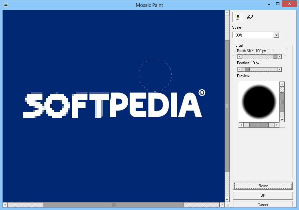The height and width of the screenshot is (210, 299).
Task: Click preview horizontal scrollbar left arrow
Action: [x=241, y=125]
